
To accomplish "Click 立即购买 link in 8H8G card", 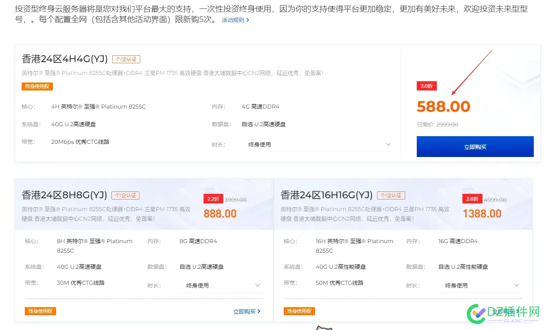I will coord(247,311).
